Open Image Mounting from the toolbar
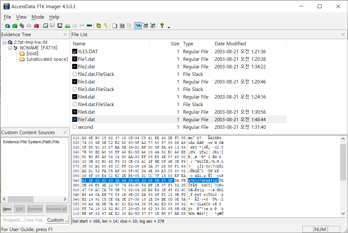The image size is (348, 233). pos(22,26)
